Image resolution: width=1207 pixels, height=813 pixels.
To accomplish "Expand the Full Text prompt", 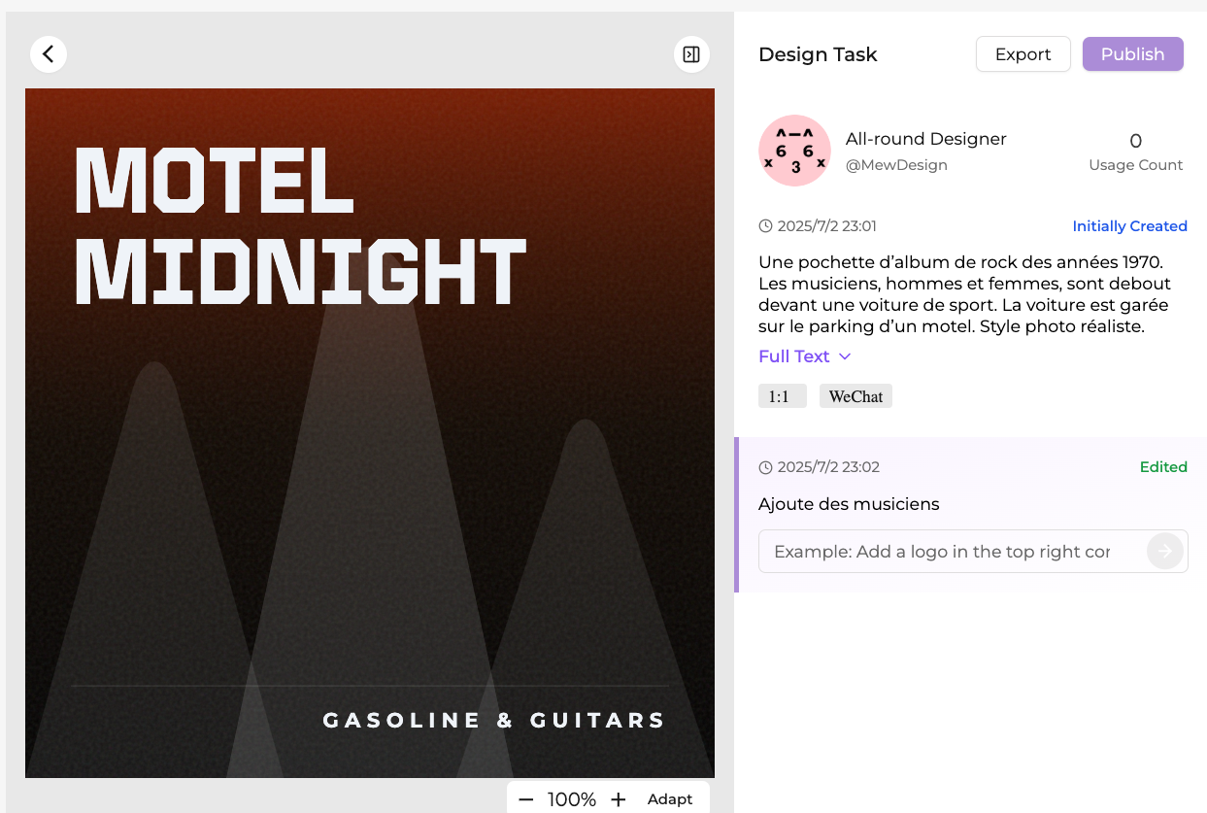I will (x=804, y=356).
